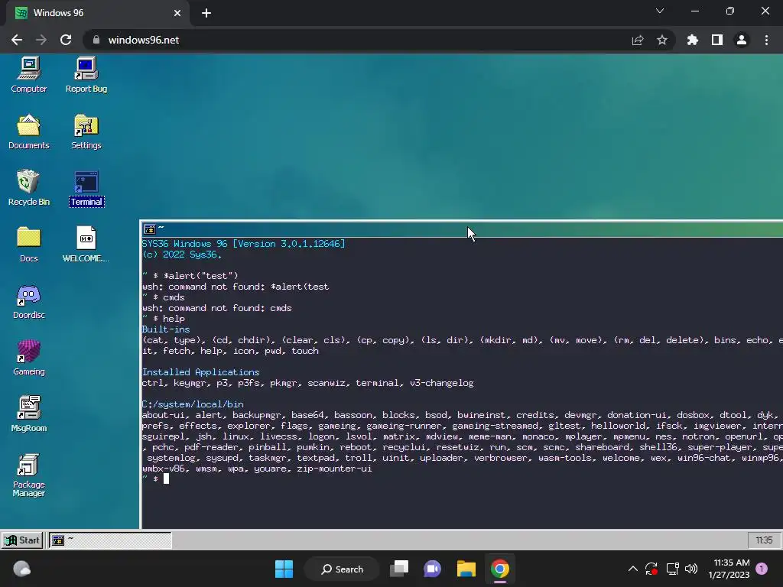The height and width of the screenshot is (587, 783).
Task: Open the volume tray icon
Action: point(691,569)
